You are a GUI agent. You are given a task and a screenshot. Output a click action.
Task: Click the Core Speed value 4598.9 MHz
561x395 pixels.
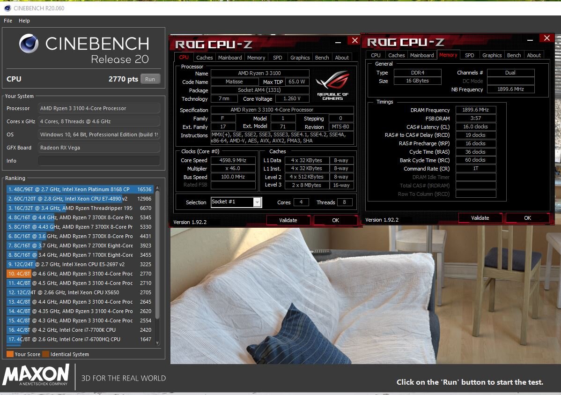coord(233,160)
